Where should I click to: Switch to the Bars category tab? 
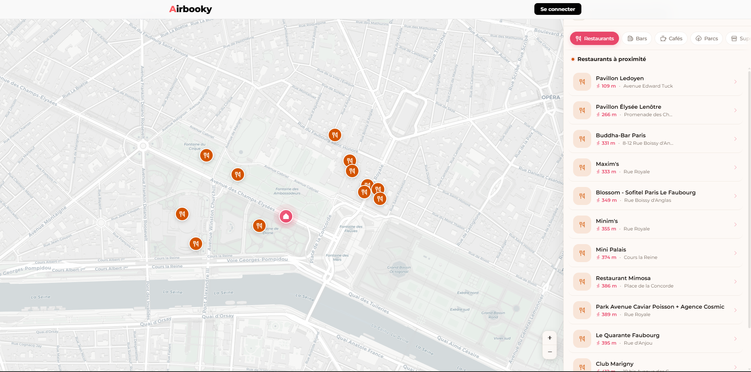tap(637, 38)
